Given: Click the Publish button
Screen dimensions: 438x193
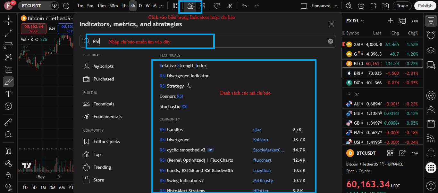Looking at the screenshot, I should (x=425, y=6).
